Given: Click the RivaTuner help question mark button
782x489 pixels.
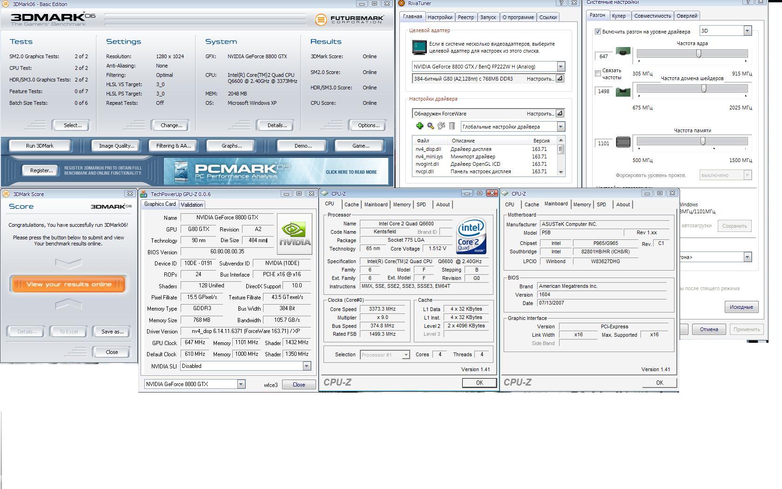Looking at the screenshot, I should coord(561,3).
